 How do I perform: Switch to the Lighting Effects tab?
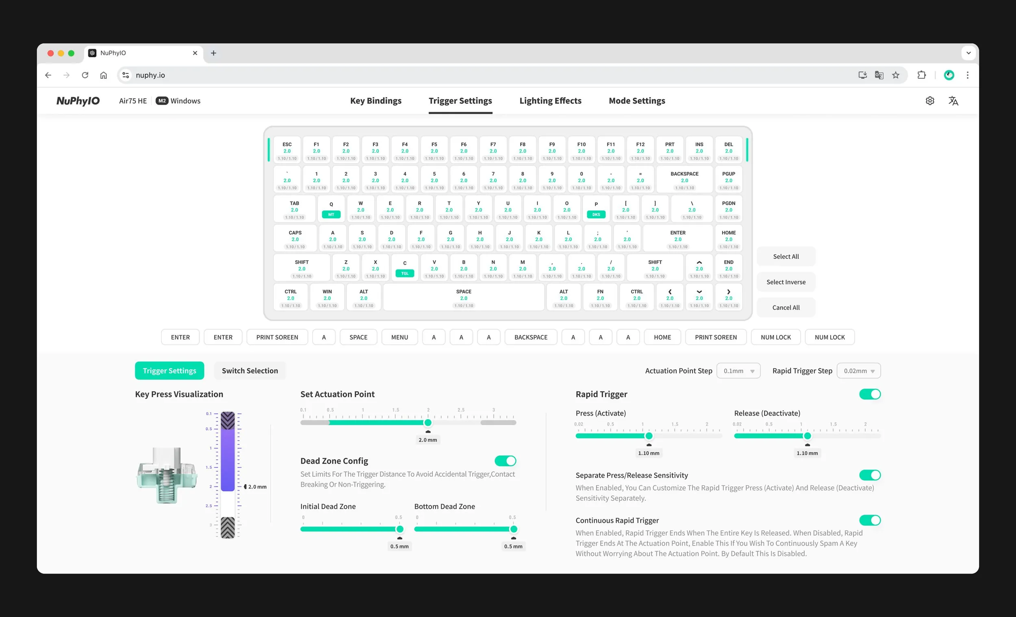click(550, 101)
